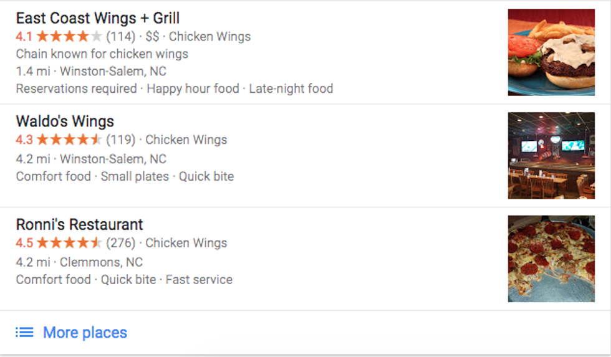Open the More places link

[85, 333]
